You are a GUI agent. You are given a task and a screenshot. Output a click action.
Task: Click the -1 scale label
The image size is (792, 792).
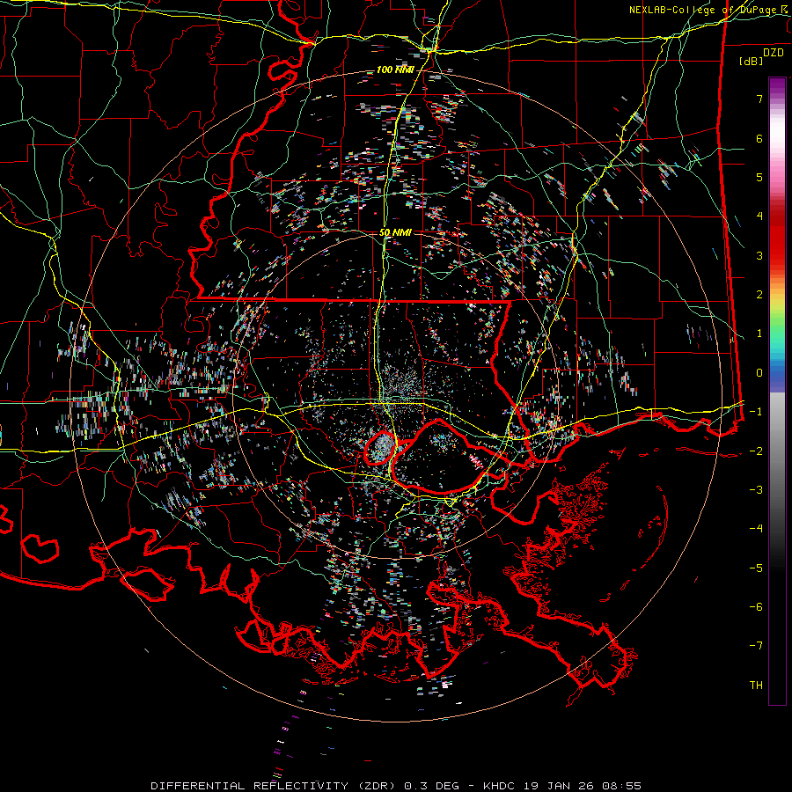click(x=756, y=411)
